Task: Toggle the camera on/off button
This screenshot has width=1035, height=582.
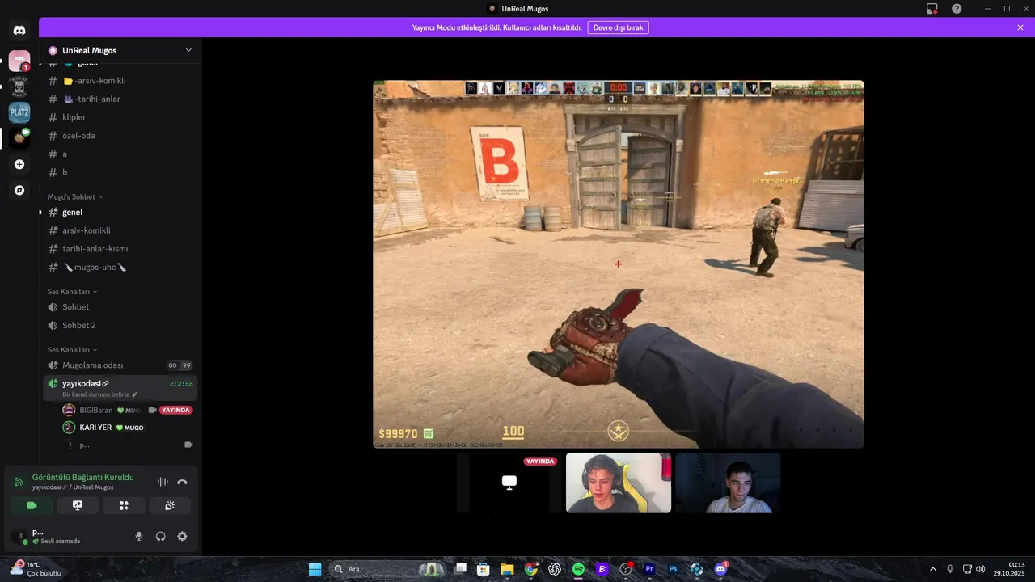Action: [x=32, y=505]
